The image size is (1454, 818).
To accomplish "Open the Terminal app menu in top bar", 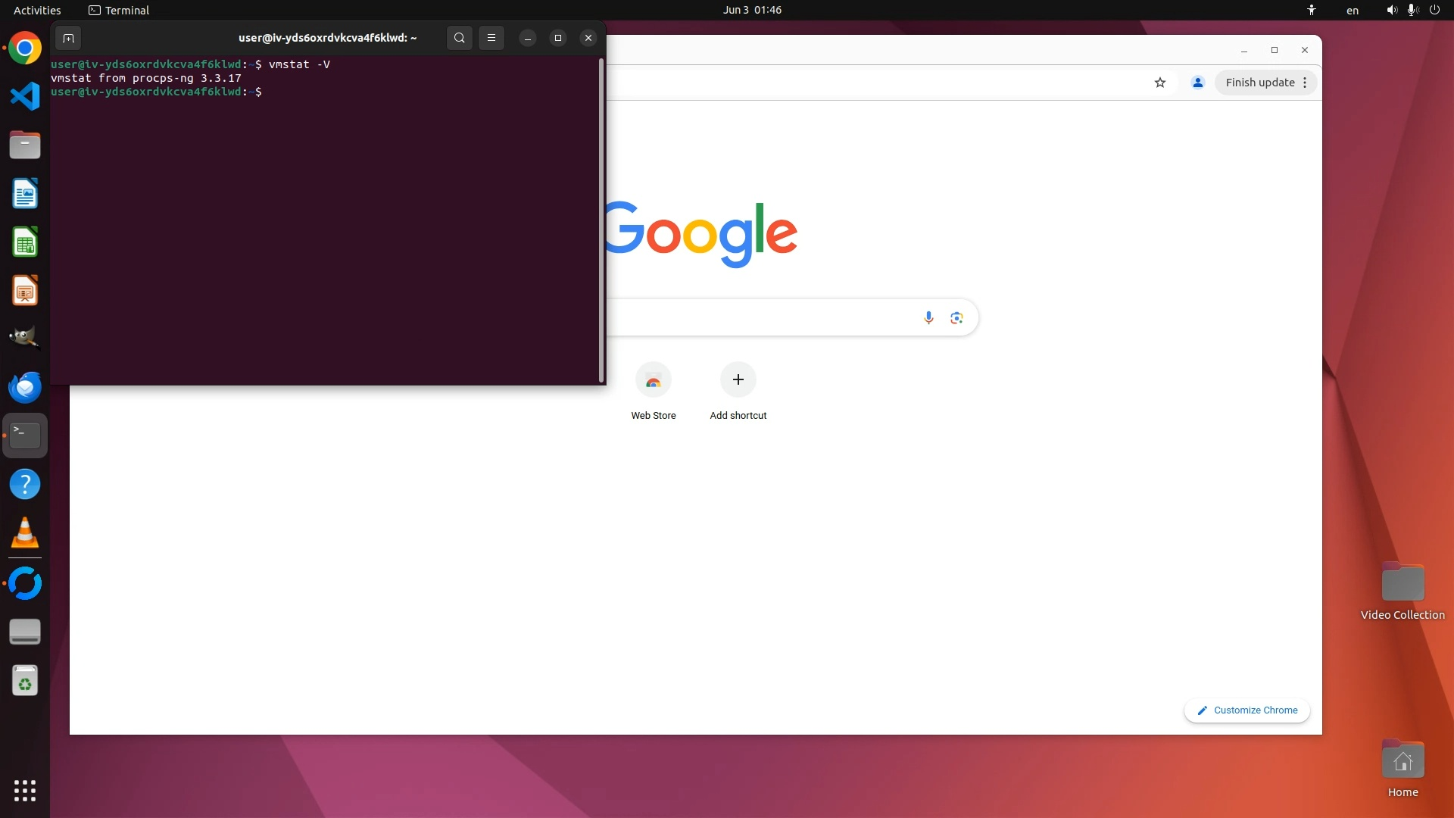I will [119, 10].
